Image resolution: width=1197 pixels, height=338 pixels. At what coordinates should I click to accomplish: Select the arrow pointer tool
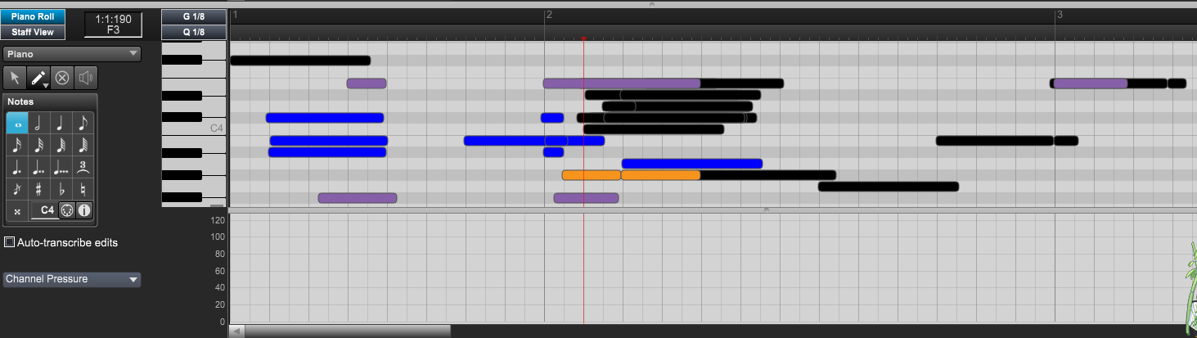coord(15,78)
